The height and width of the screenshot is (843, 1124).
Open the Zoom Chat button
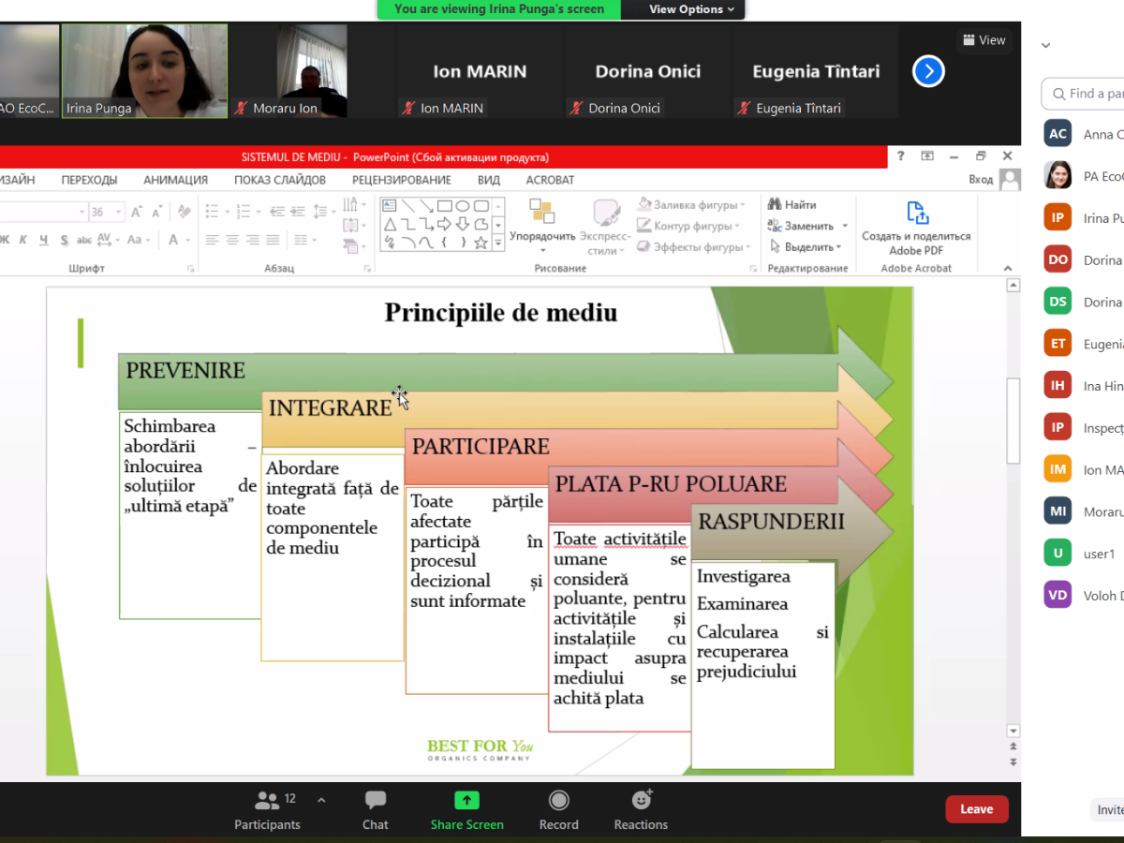click(x=376, y=810)
